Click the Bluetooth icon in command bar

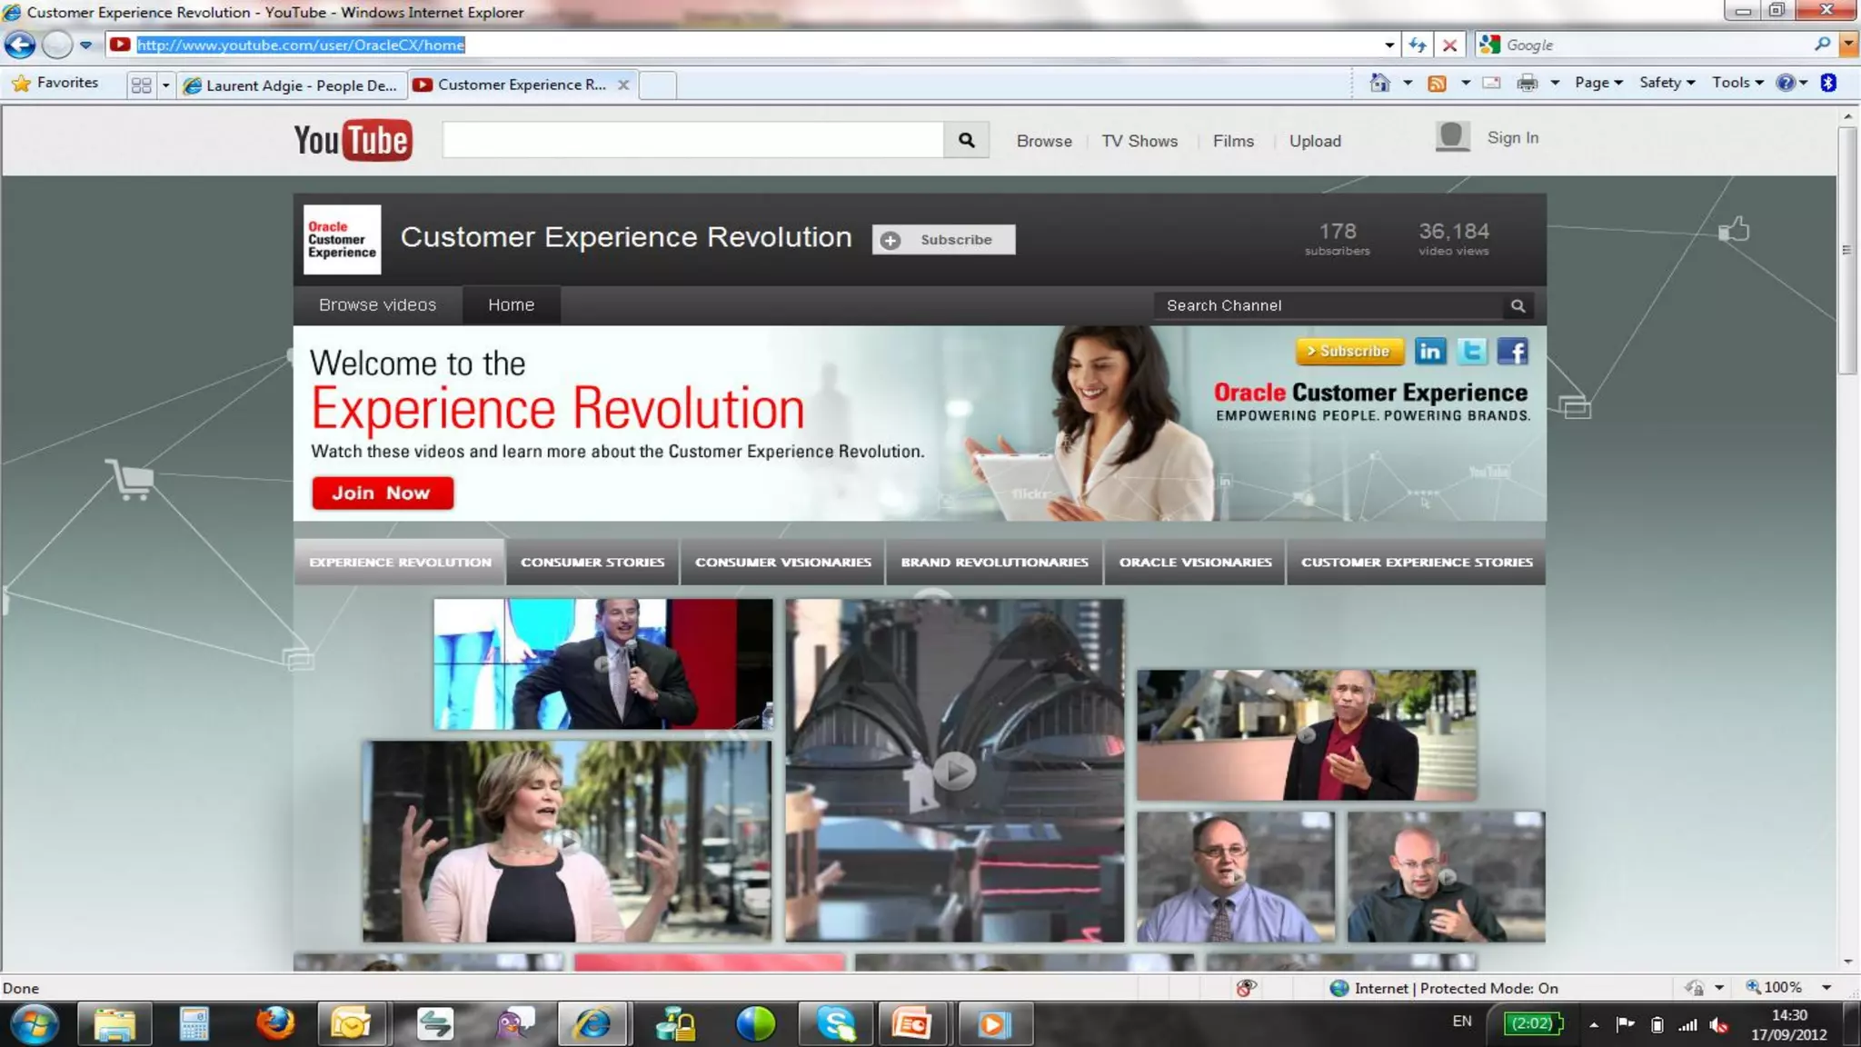(1828, 83)
